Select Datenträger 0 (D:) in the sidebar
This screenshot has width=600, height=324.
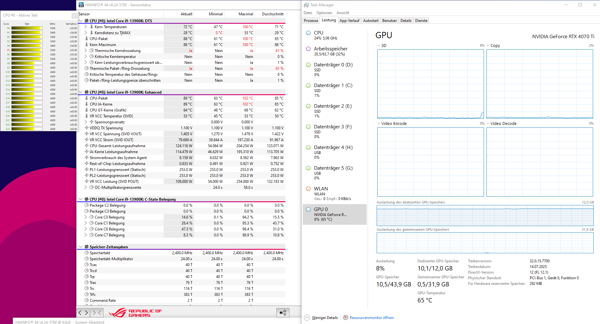tap(334, 69)
